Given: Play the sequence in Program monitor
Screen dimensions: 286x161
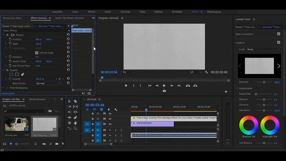Looking at the screenshot, I should [x=164, y=85].
